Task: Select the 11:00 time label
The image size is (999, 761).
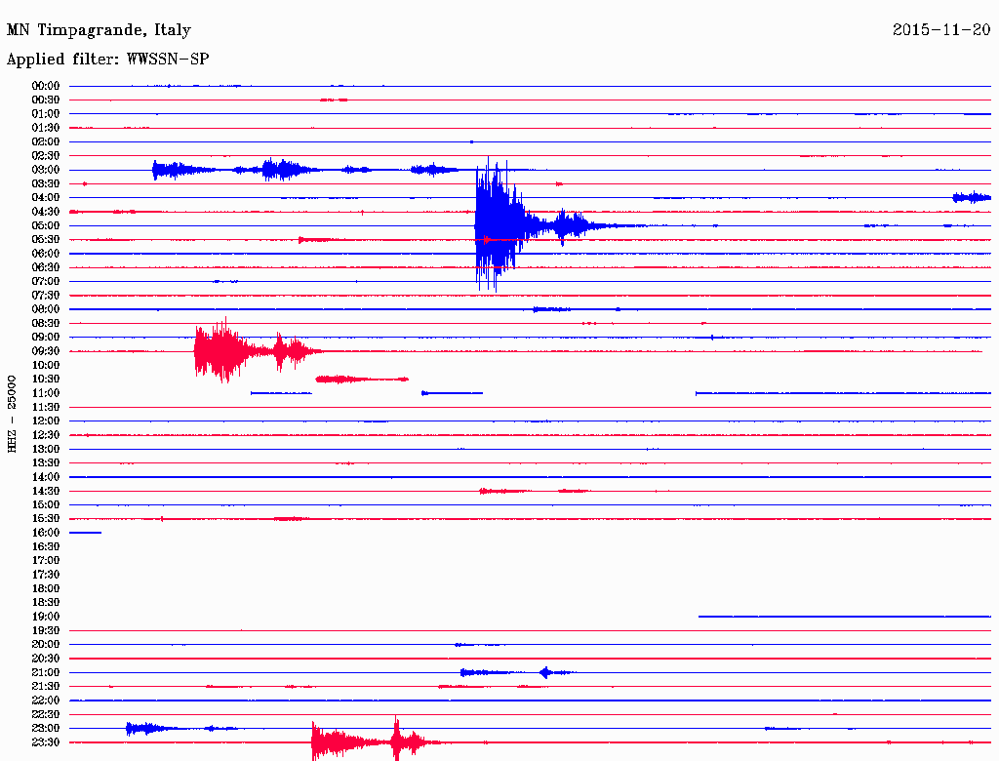Action: tap(46, 393)
